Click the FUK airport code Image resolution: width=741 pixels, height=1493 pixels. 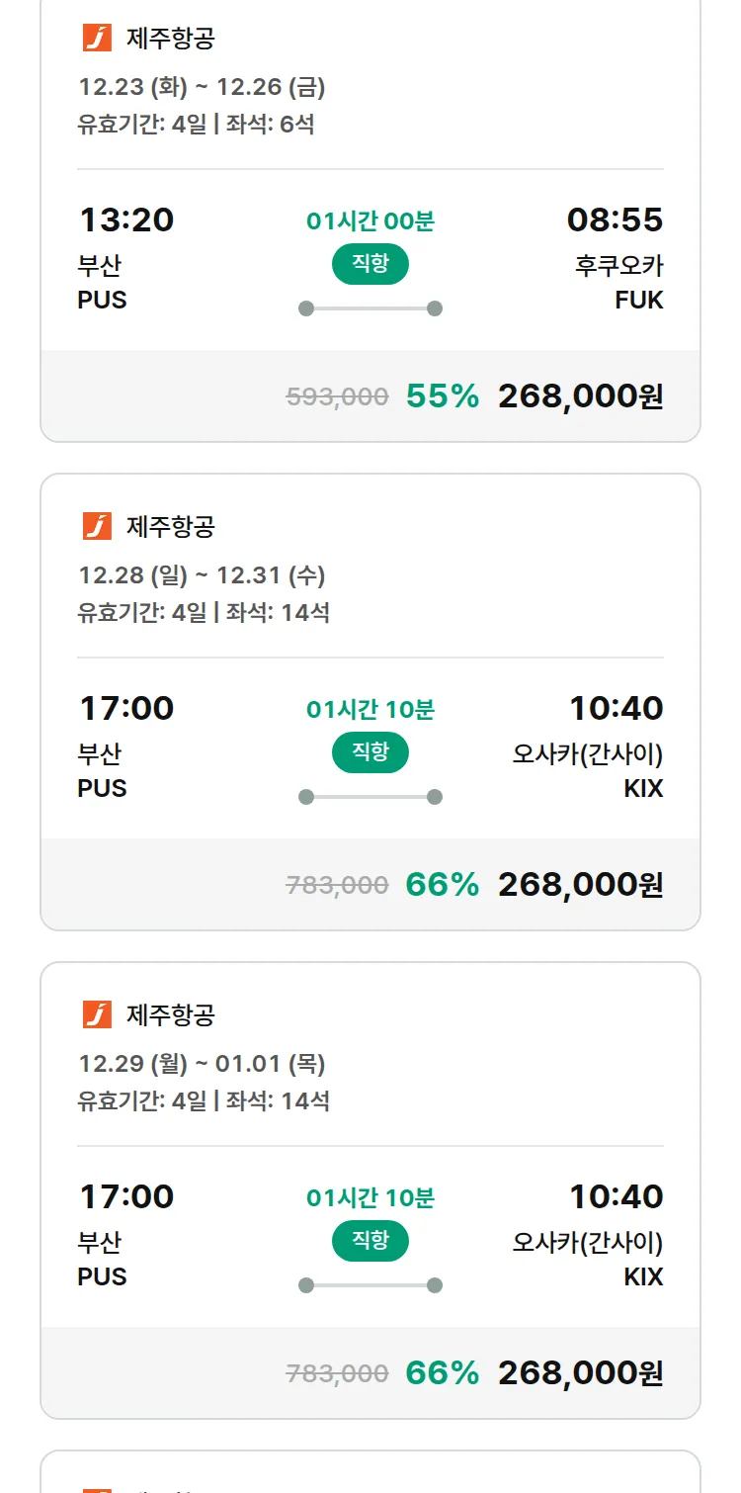[x=638, y=301]
